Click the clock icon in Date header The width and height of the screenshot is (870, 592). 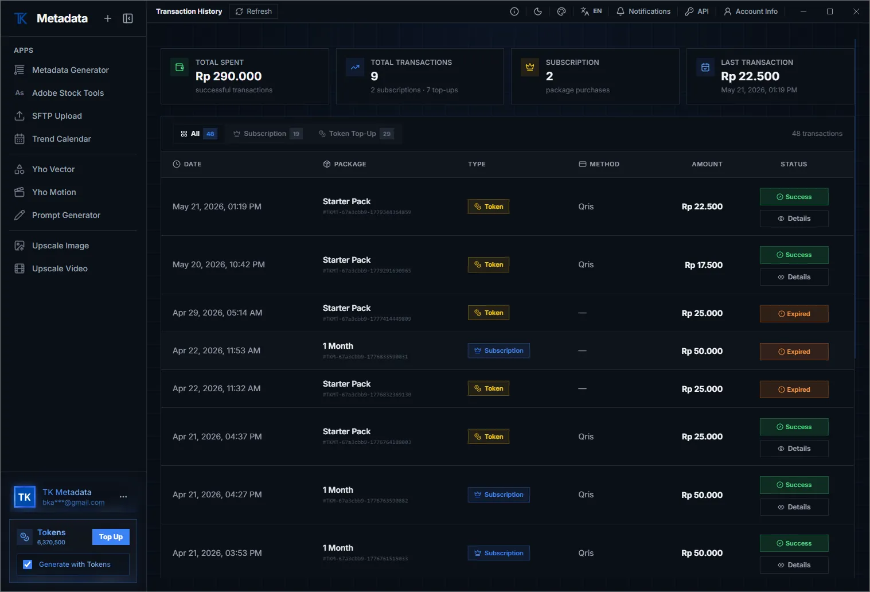(x=177, y=164)
